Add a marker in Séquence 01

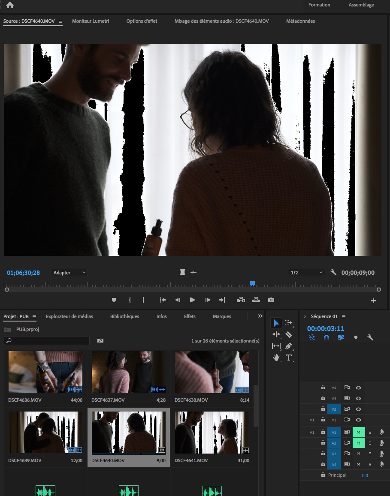point(356,337)
